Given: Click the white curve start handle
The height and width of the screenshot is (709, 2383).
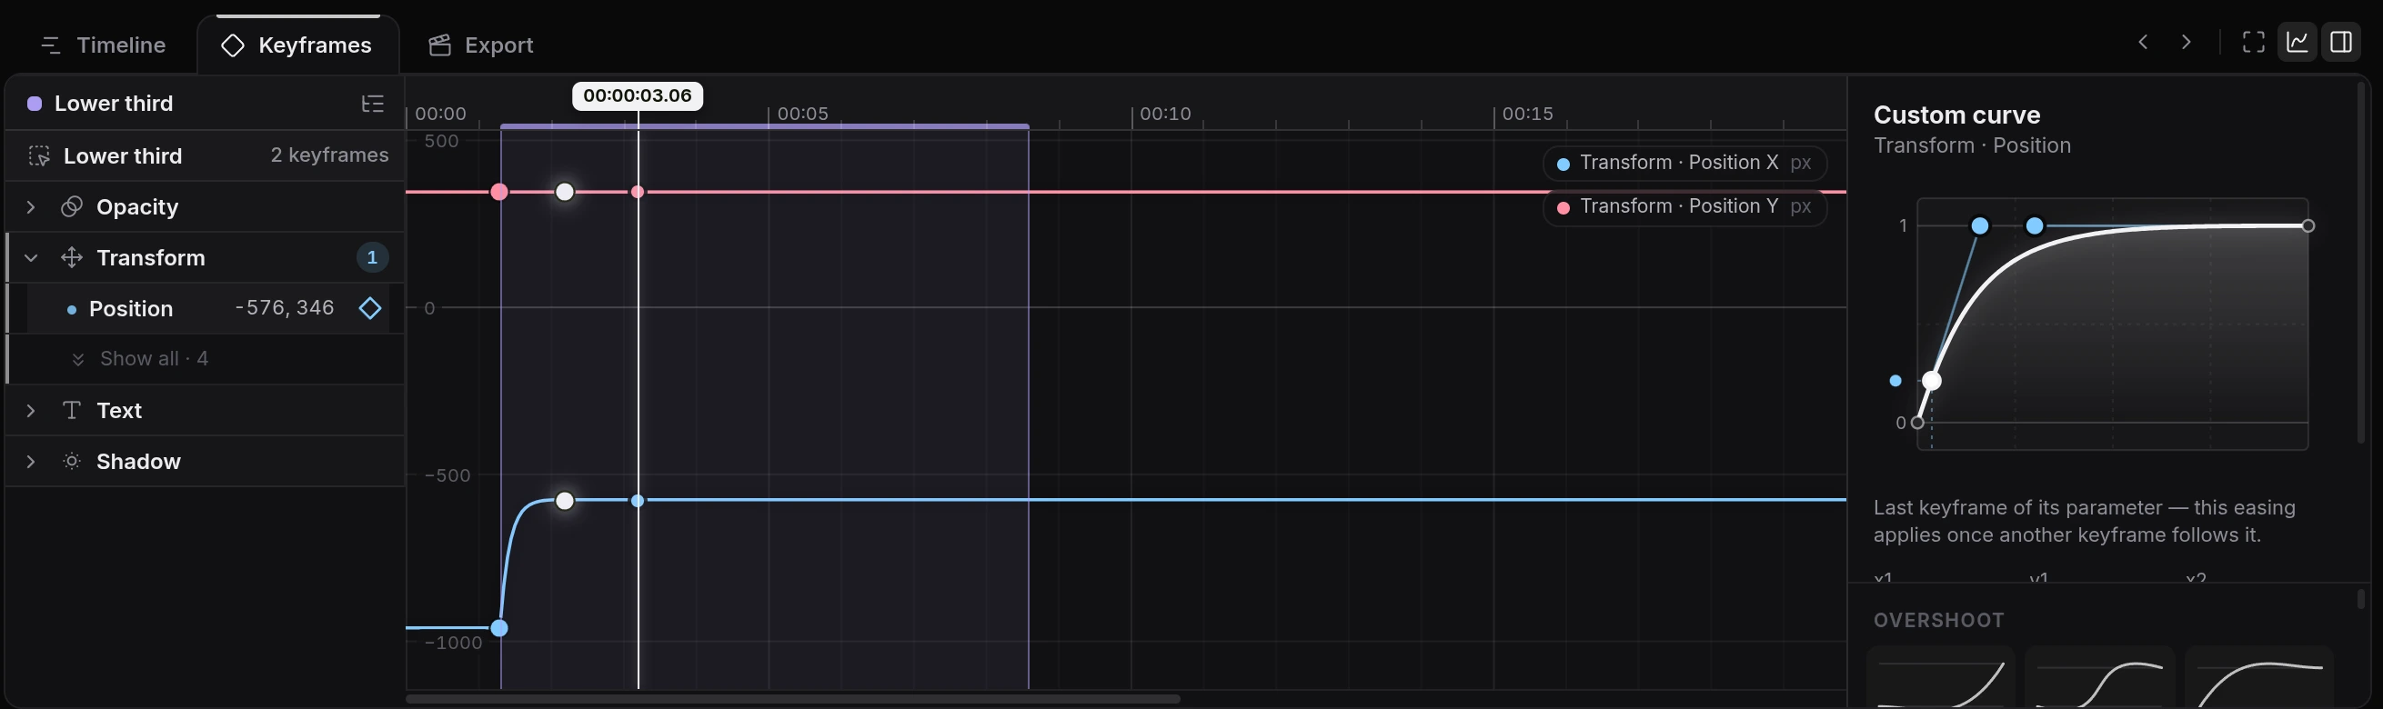Looking at the screenshot, I should click(1932, 381).
